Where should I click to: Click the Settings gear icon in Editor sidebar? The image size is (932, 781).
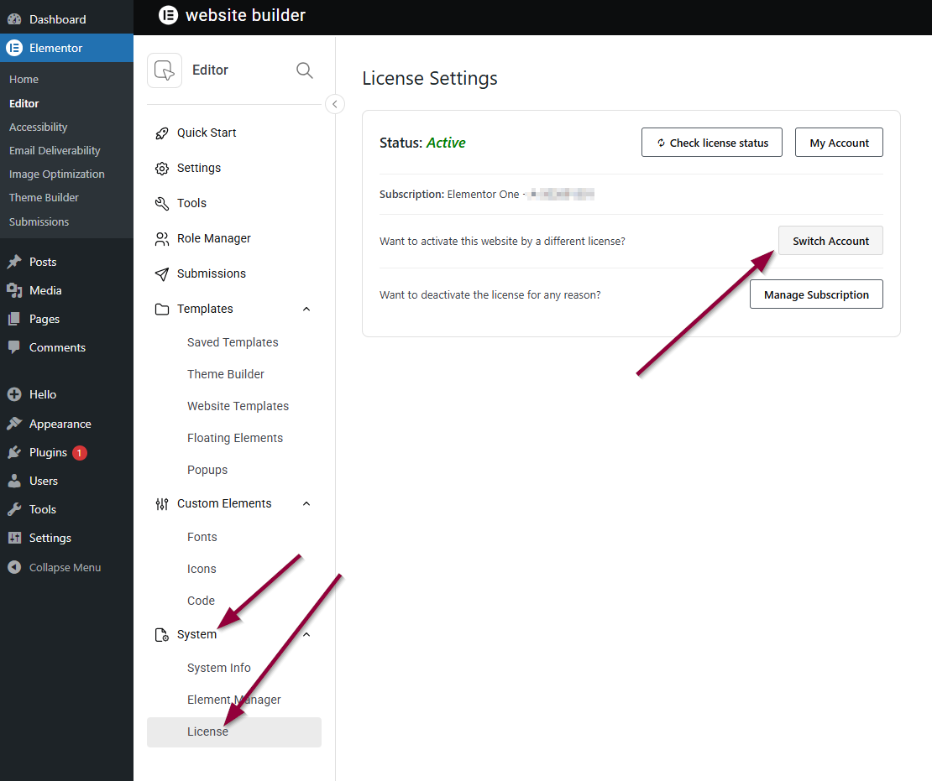pos(162,168)
